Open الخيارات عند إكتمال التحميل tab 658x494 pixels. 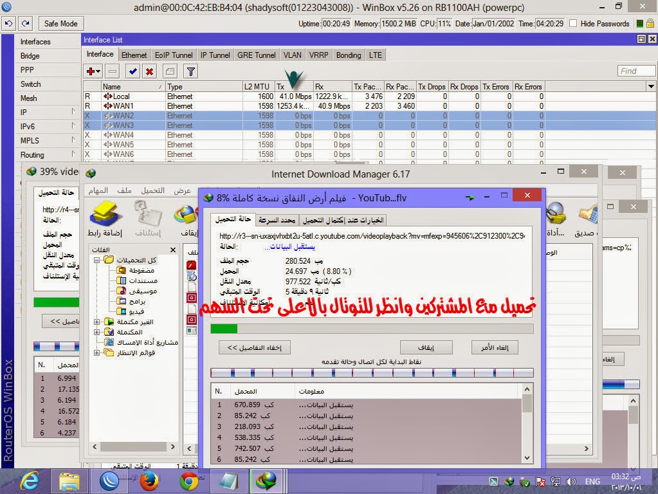(343, 221)
